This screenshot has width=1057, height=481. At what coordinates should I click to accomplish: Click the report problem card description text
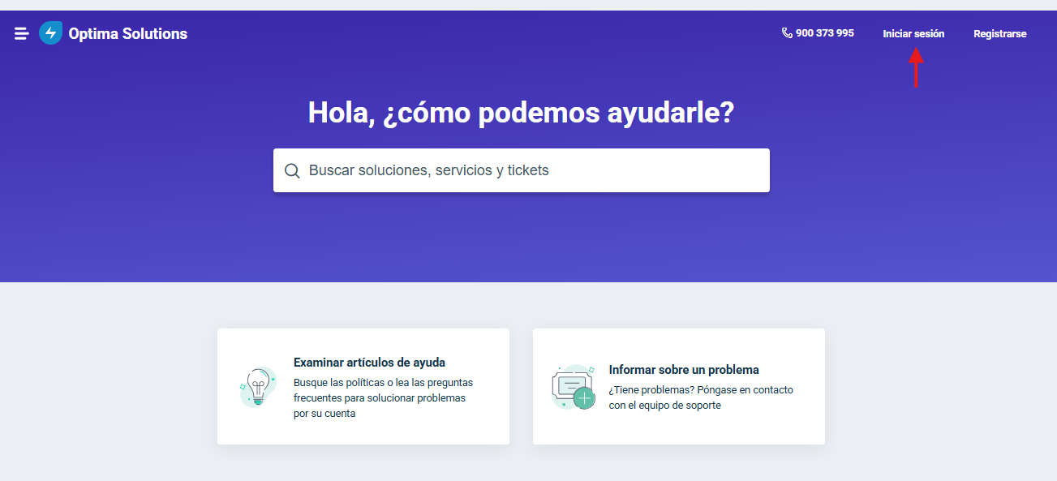tap(701, 397)
